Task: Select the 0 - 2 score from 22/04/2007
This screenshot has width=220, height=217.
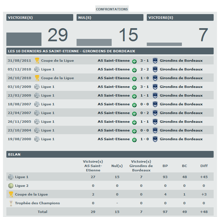Action: (144, 113)
